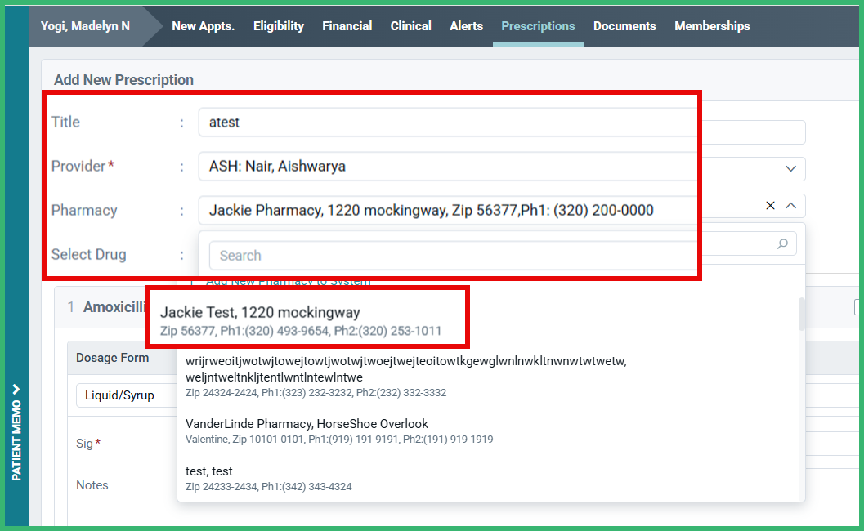The width and height of the screenshot is (864, 531).
Task: Open the Documents tab
Action: click(624, 26)
